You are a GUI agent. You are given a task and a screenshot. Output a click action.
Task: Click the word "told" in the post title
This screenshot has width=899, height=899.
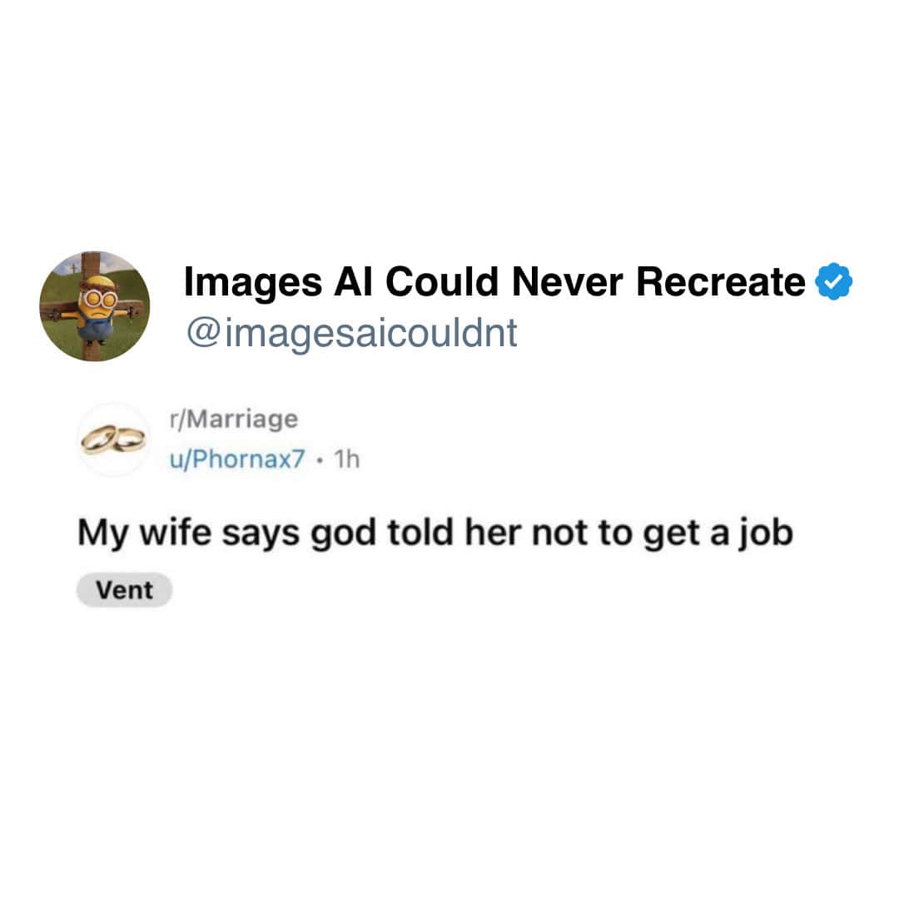(420, 532)
